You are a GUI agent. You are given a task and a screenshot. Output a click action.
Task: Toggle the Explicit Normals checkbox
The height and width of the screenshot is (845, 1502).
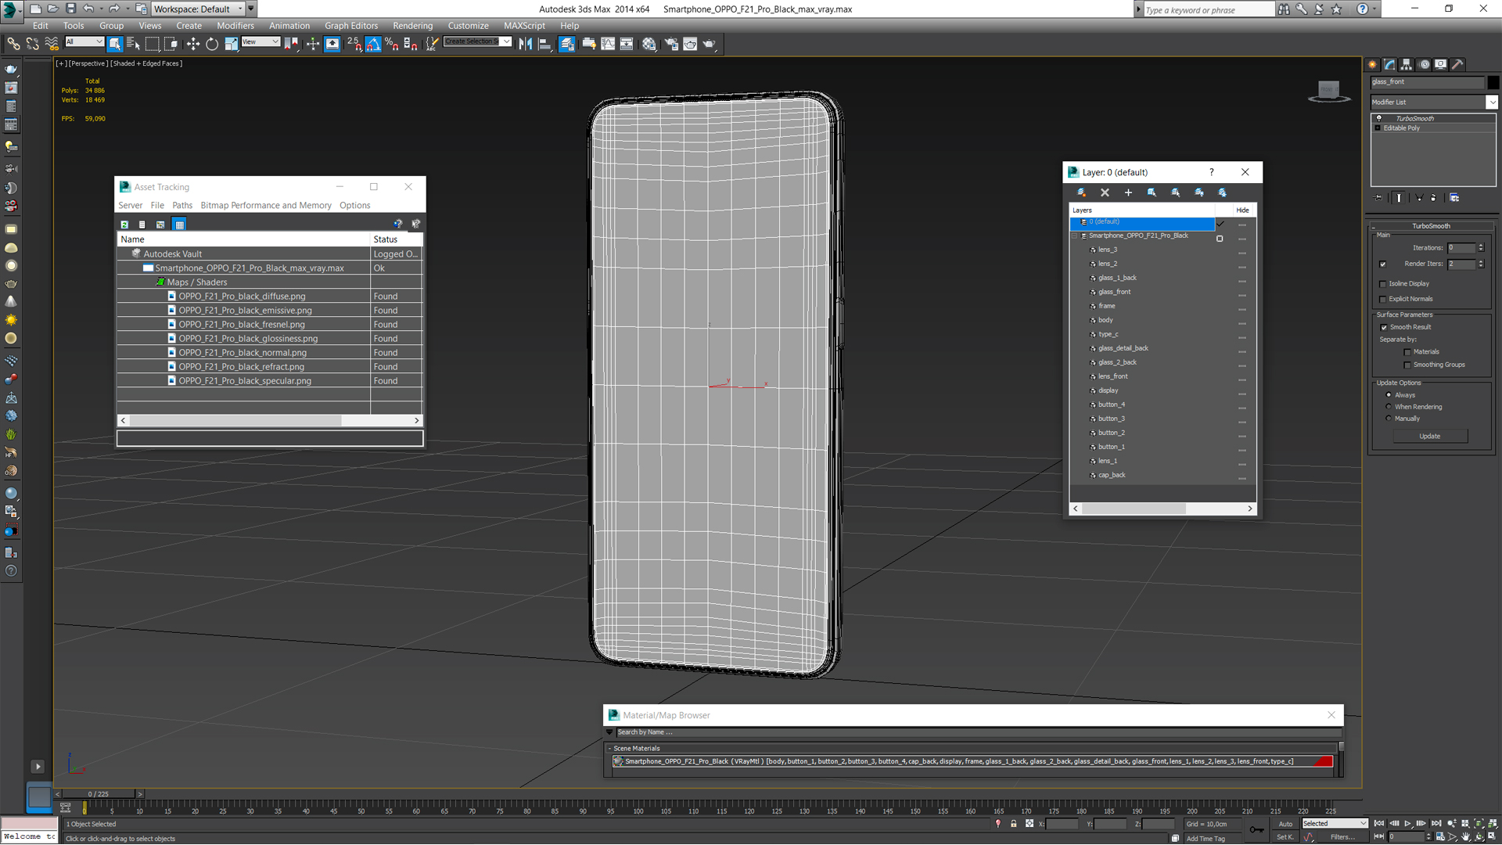click(1382, 299)
